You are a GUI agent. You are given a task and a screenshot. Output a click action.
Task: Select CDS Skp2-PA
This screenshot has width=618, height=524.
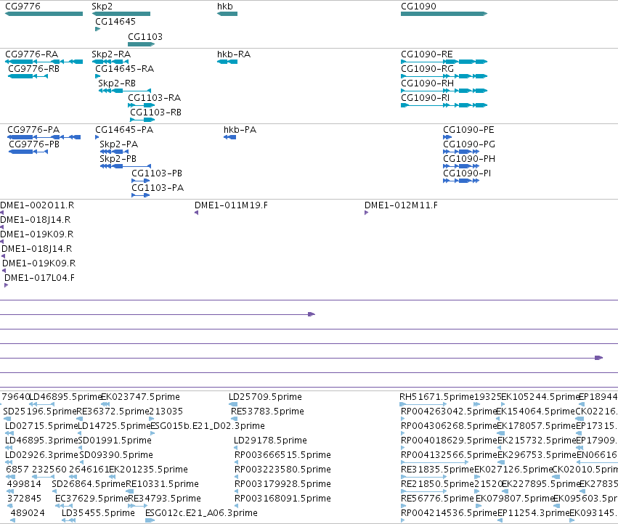click(114, 152)
